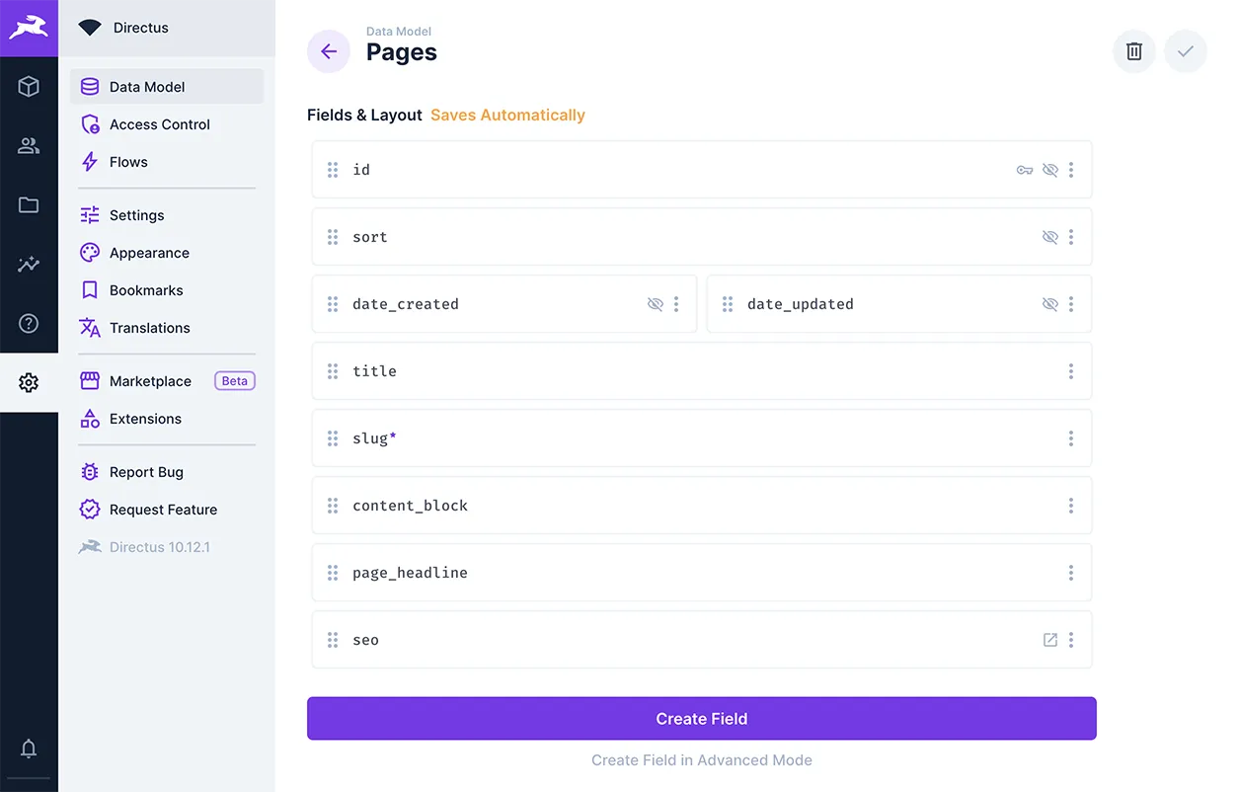Open options menu for date_updated field
1239x792 pixels.
[x=1071, y=304]
